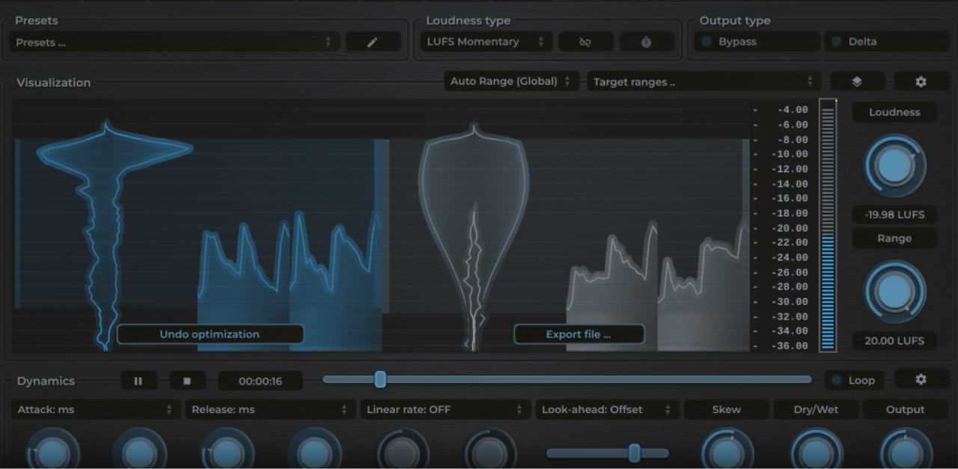Click the playback position slider handle
The image size is (958, 469).
pos(380,380)
